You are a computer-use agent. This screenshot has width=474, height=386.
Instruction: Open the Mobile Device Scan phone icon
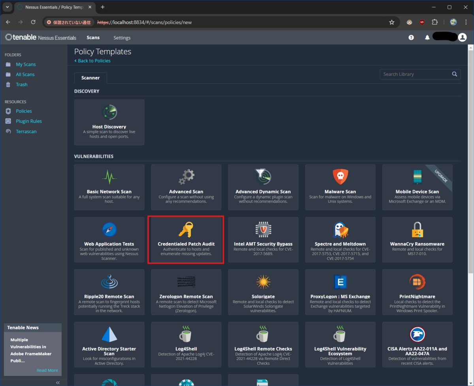click(x=417, y=177)
